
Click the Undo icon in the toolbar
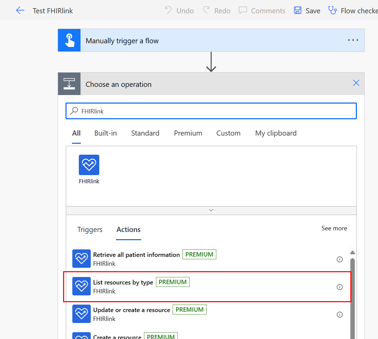point(168,10)
